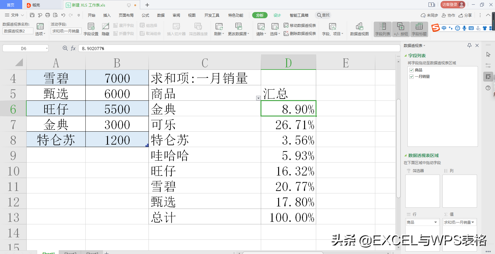This screenshot has width=495, height=254.
Task: Collapse the ribbon with the up chevron
Action: coord(488,15)
